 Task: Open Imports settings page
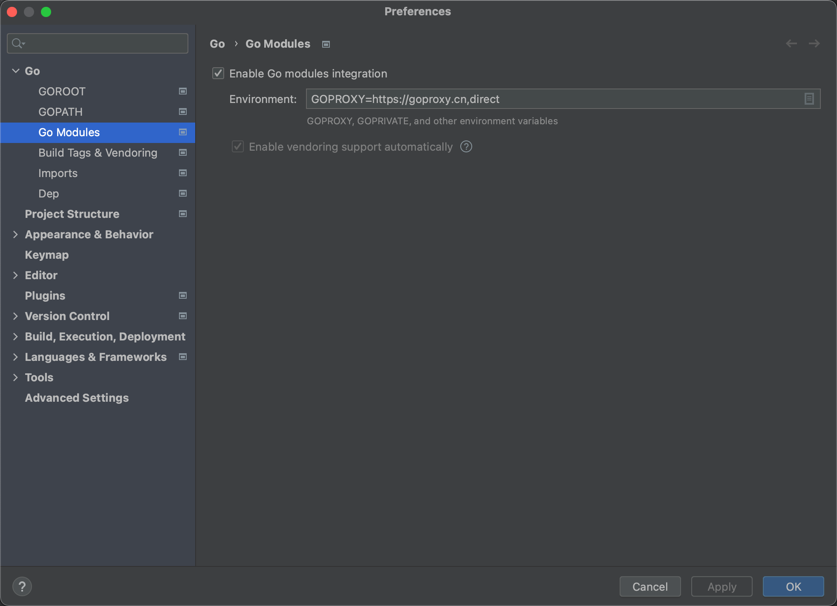(x=98, y=173)
